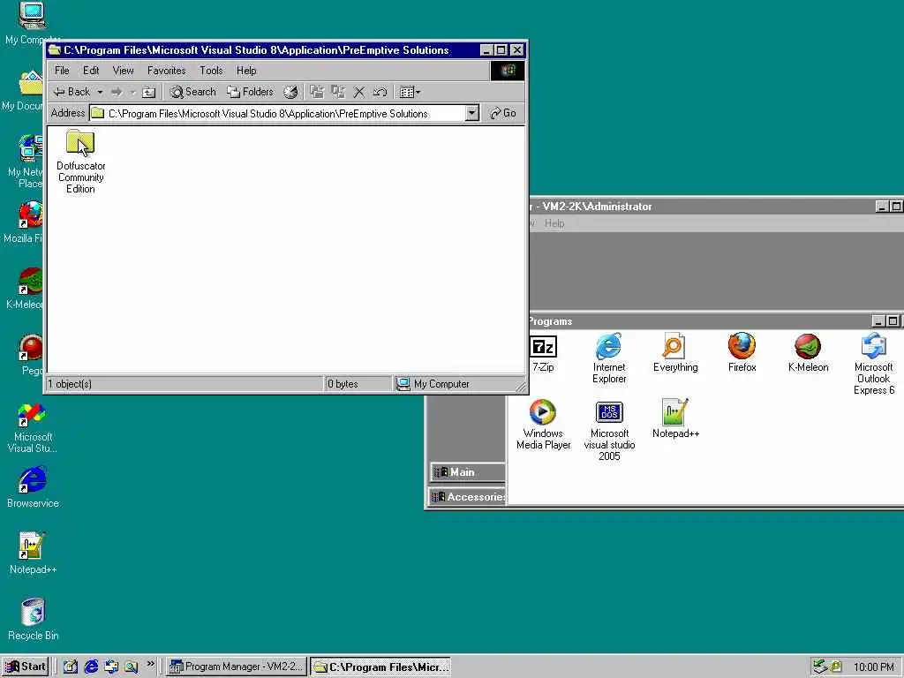Open the Explorer Help menu

[x=246, y=71]
